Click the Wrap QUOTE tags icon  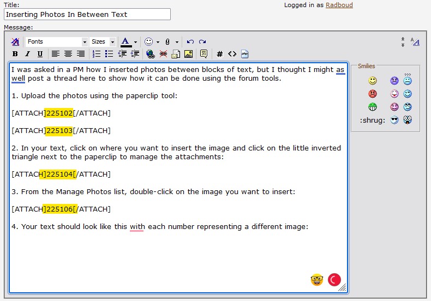click(x=203, y=54)
